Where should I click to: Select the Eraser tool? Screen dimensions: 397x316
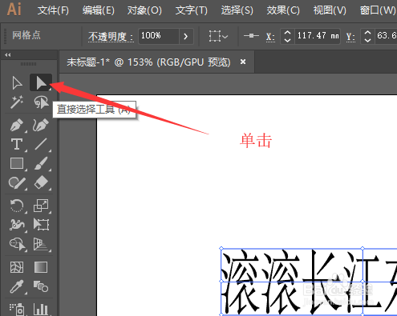[41, 182]
